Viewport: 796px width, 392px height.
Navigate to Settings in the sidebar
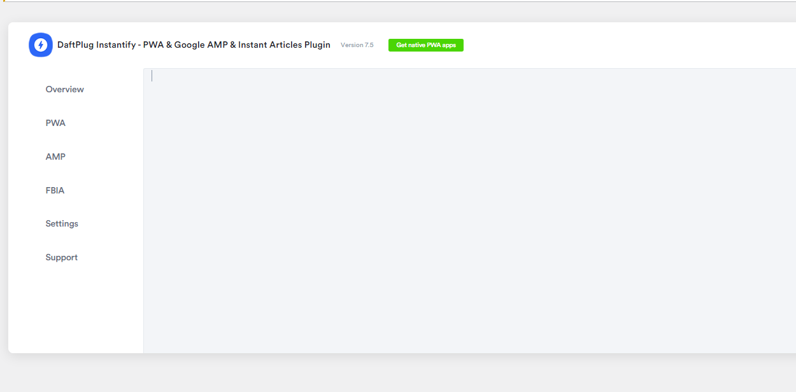[x=62, y=224]
